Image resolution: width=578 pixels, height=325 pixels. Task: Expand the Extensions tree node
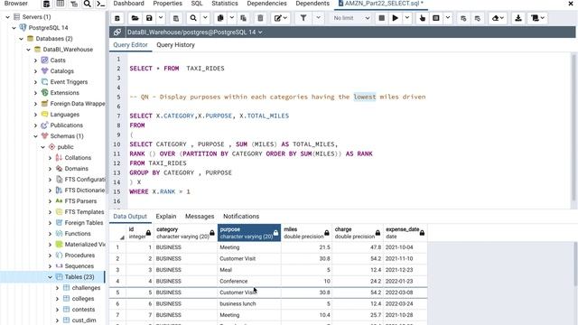click(36, 93)
